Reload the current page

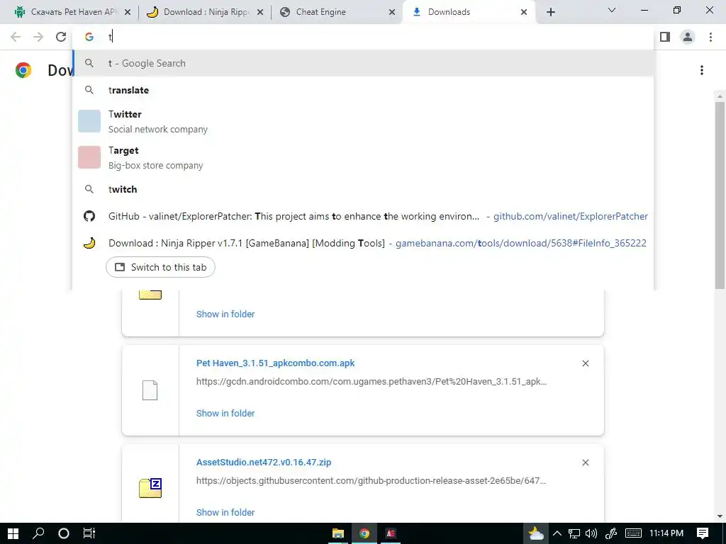click(x=61, y=37)
